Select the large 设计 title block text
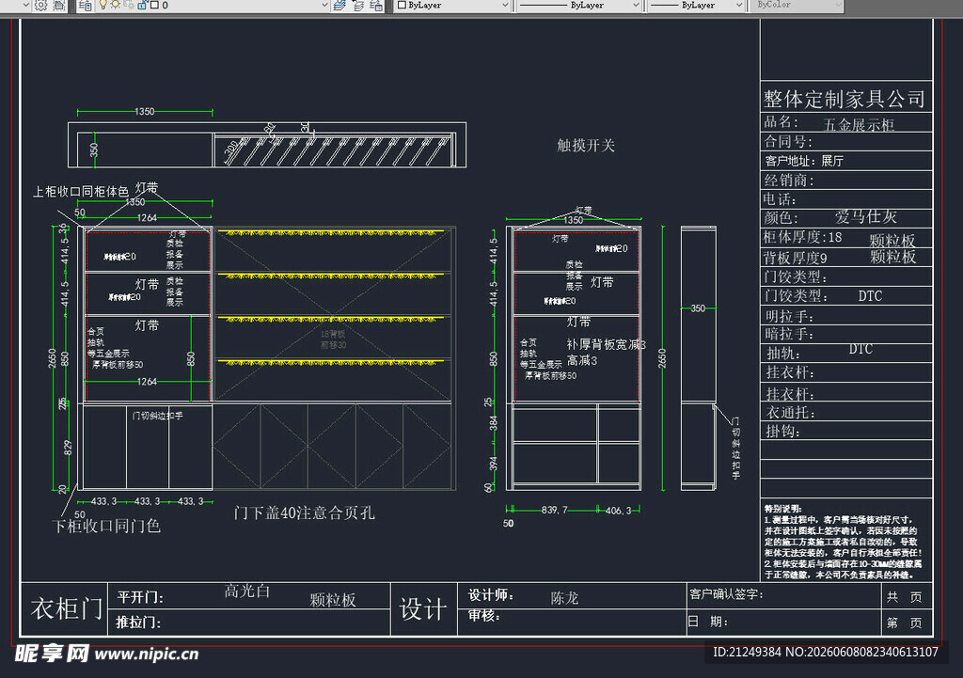This screenshot has height=678, width=963. pyautogui.click(x=422, y=608)
